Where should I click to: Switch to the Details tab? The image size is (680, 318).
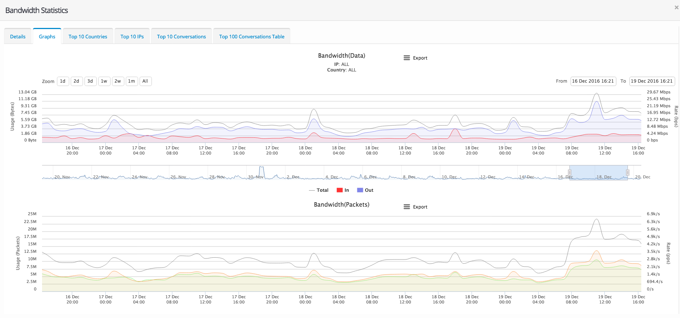[x=18, y=36]
